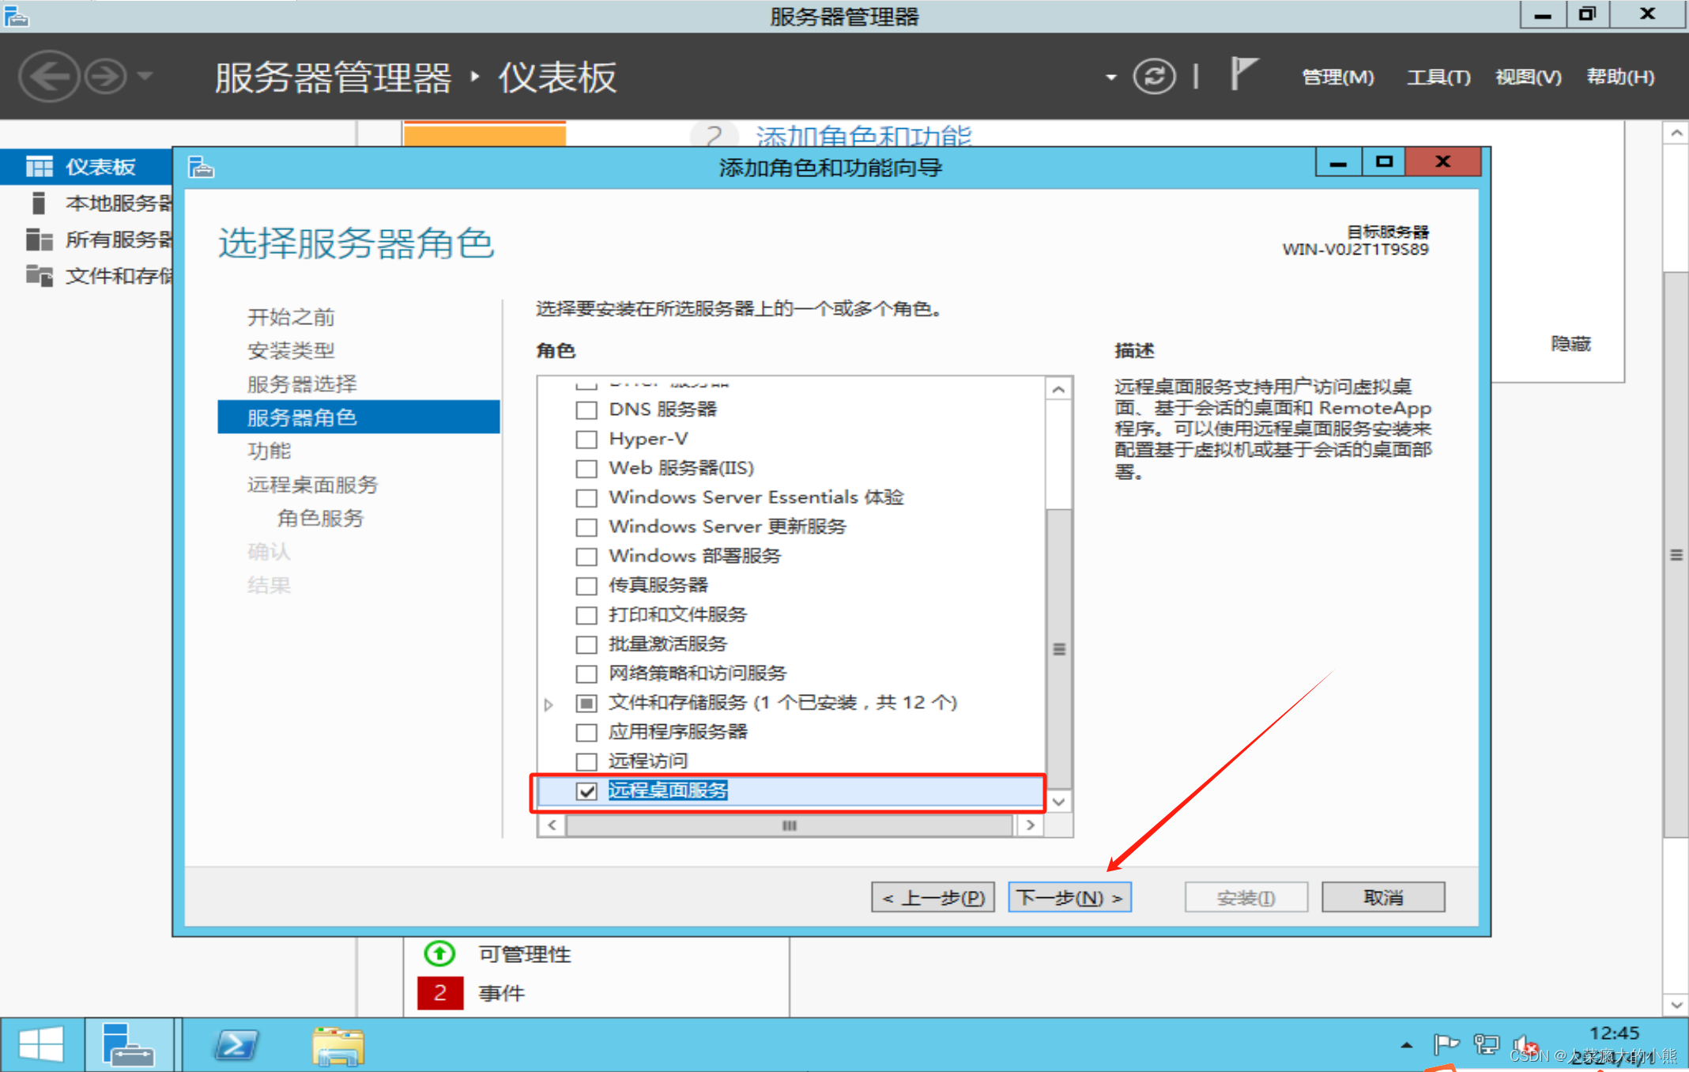
Task: Click the back navigation arrow in Server Manager
Action: [x=49, y=77]
